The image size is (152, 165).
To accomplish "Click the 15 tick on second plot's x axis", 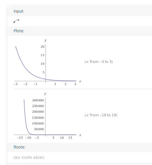I will (x=70, y=138).
